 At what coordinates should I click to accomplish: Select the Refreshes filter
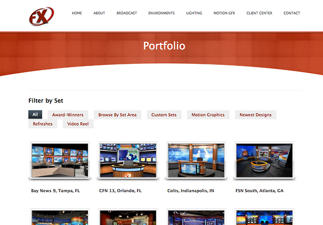[x=43, y=124]
